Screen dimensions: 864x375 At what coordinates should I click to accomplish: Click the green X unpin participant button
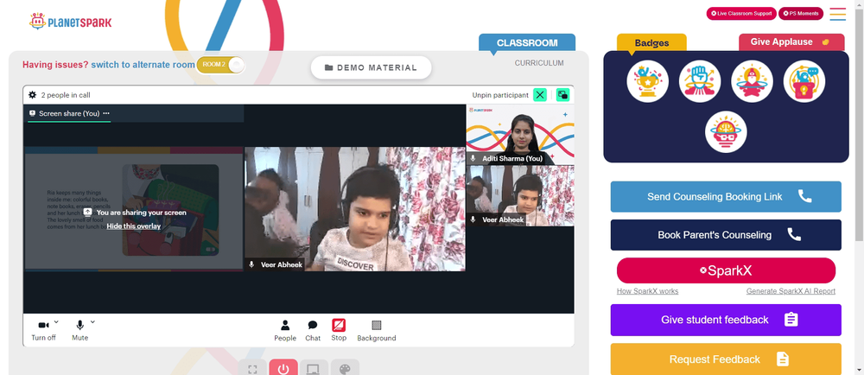pyautogui.click(x=540, y=95)
